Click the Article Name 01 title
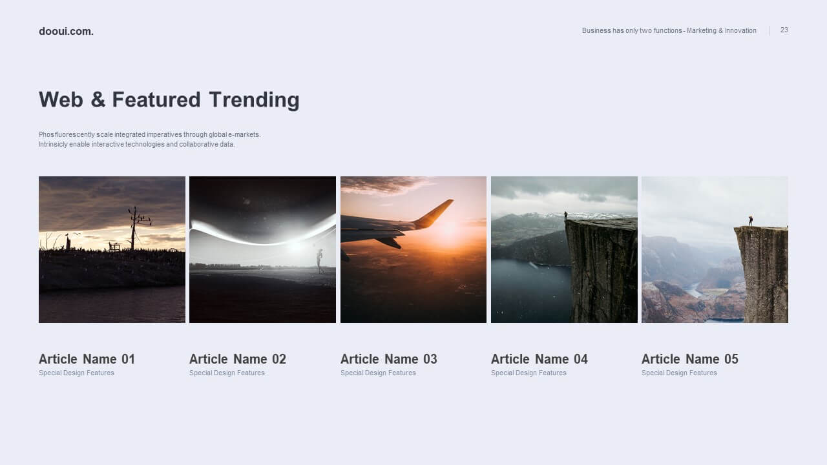This screenshot has height=465, width=827. click(x=87, y=359)
